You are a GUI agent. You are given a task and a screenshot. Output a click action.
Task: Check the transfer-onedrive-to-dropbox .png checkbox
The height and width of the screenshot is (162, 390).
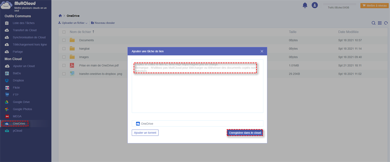[x=64, y=74]
